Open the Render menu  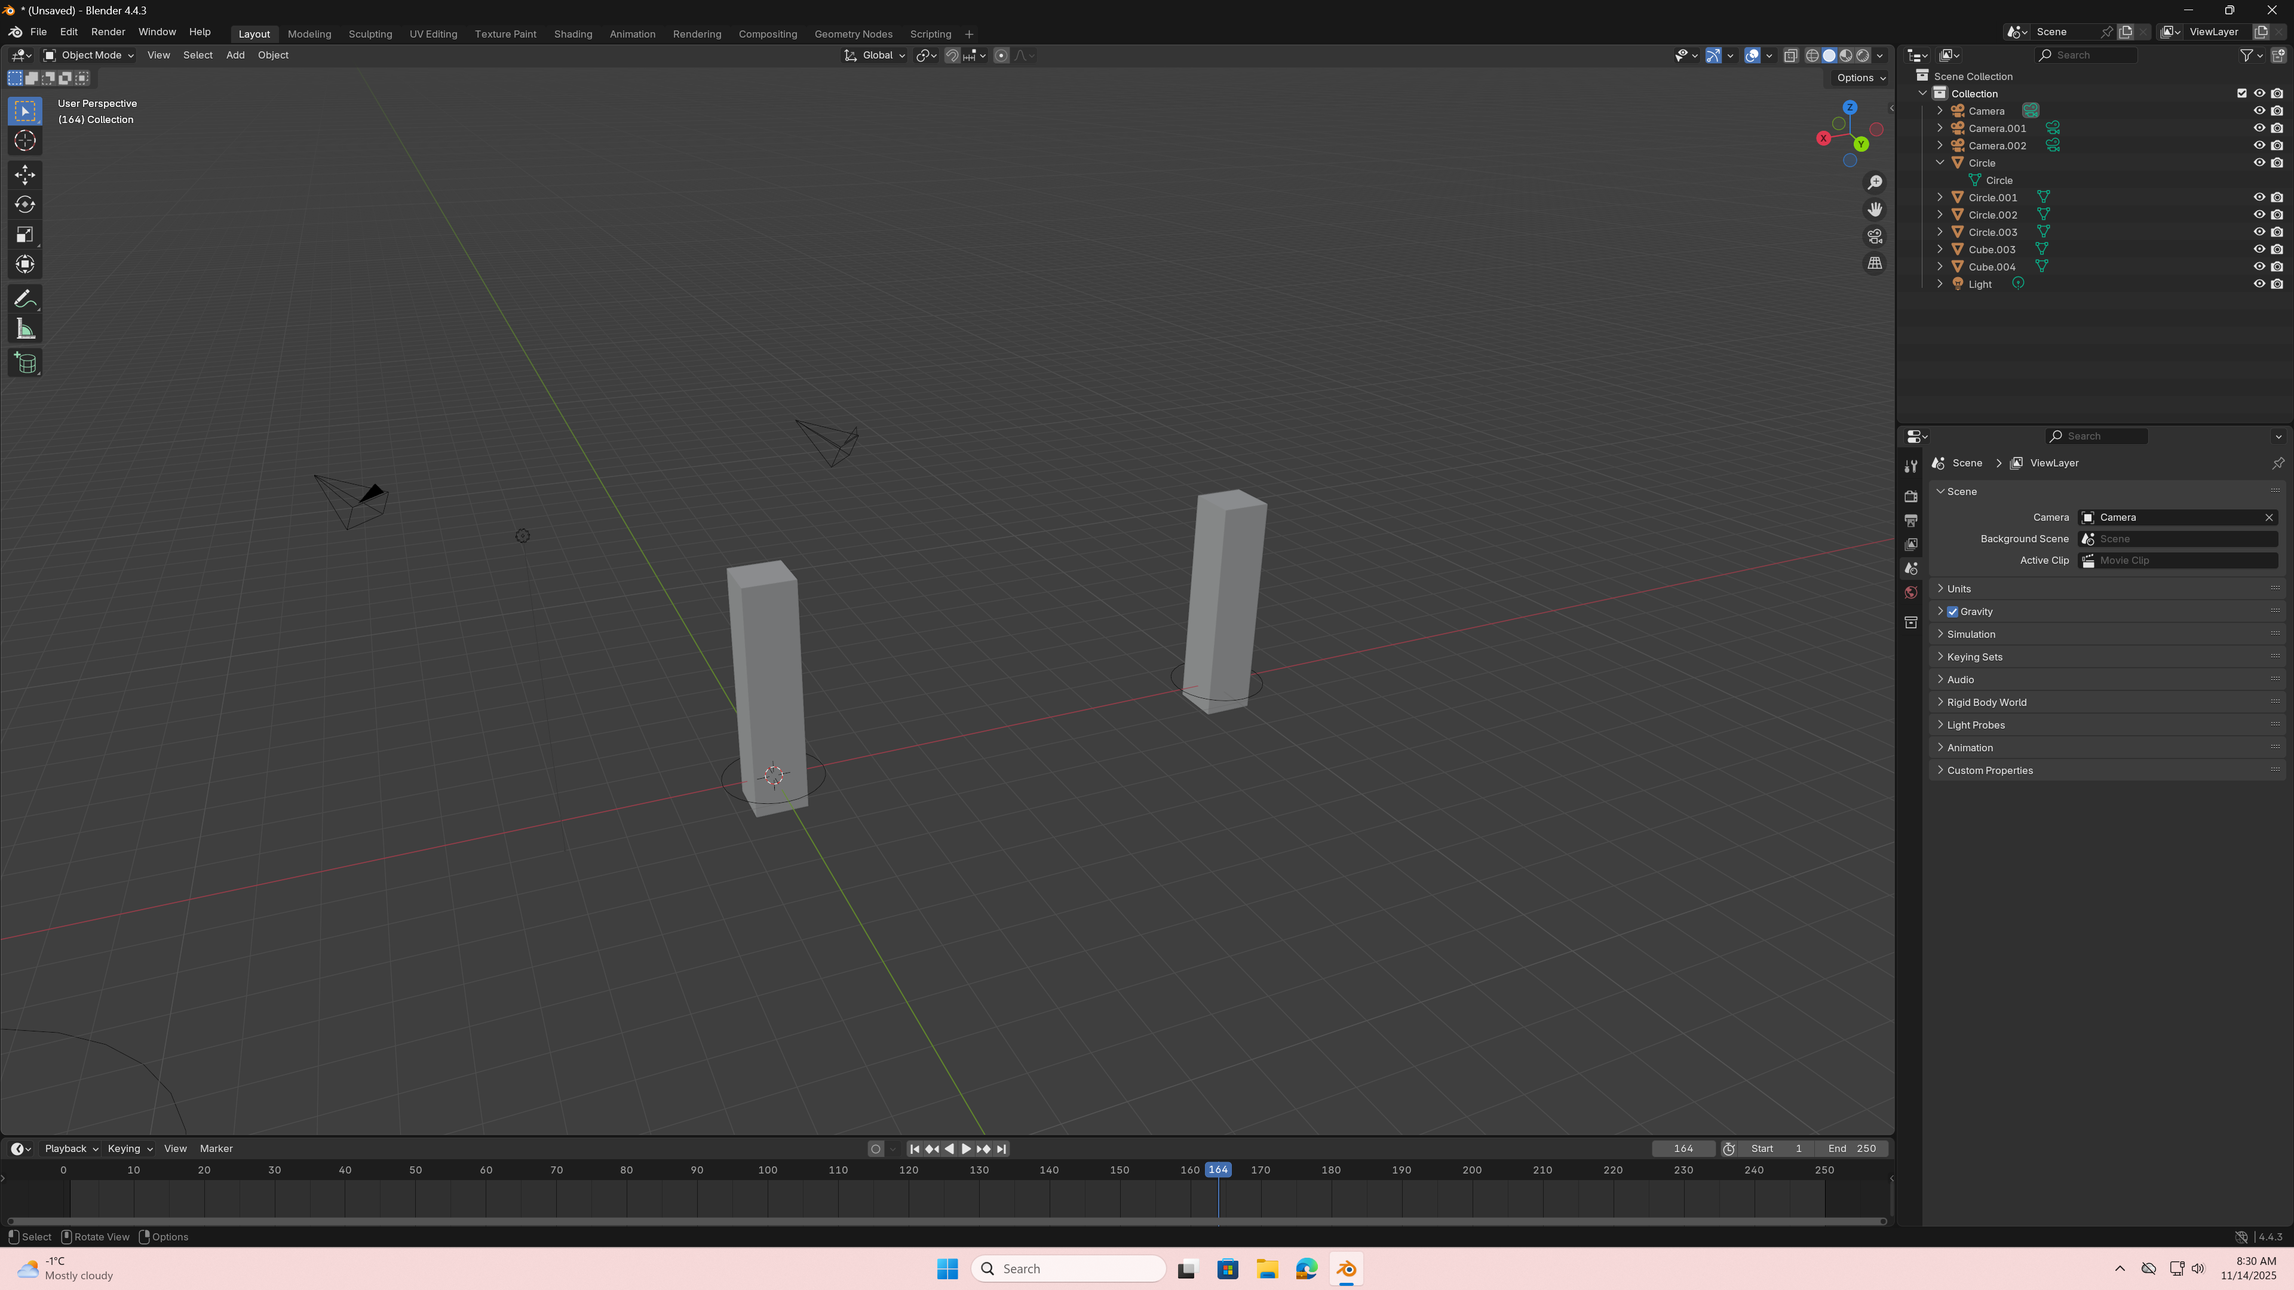click(108, 32)
